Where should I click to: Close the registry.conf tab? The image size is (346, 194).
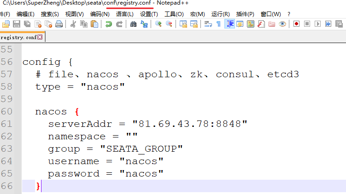[40, 37]
